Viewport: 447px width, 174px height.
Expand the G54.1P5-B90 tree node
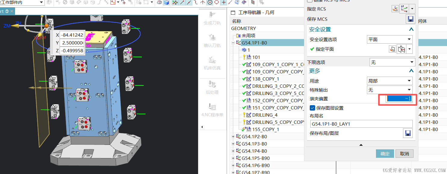click(233, 158)
